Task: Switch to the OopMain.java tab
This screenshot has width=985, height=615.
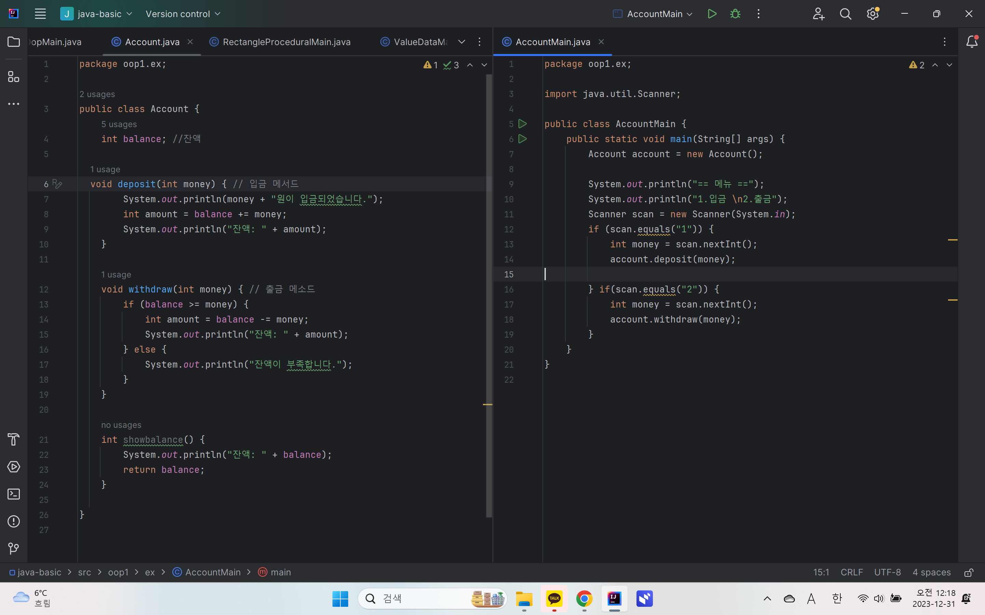Action: 55,42
